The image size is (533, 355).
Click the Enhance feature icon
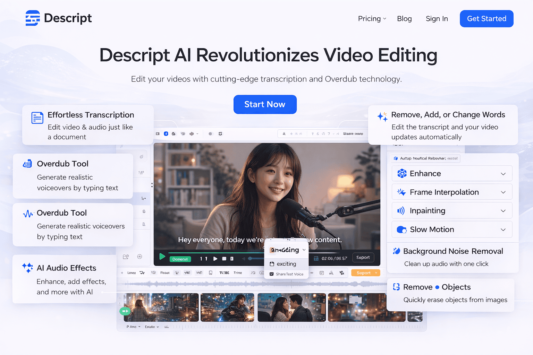tap(402, 173)
